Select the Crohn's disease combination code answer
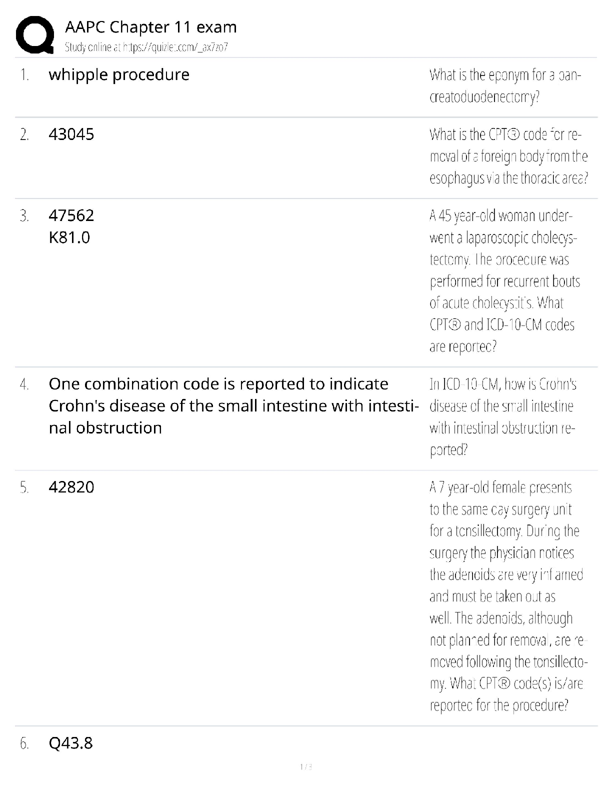The image size is (612, 792). [x=233, y=405]
